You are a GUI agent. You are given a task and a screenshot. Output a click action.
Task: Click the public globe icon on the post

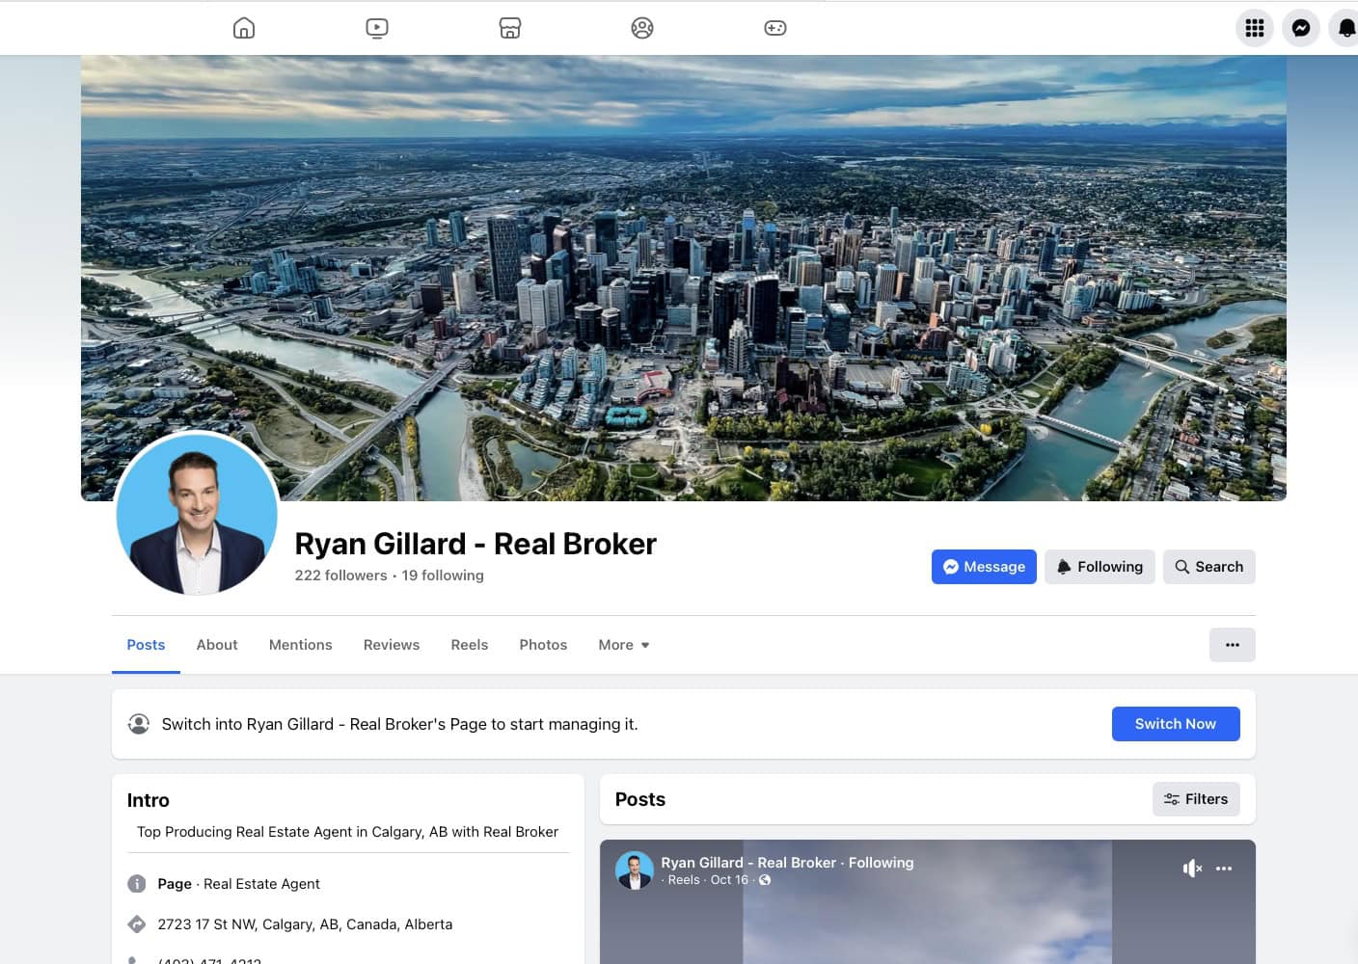click(x=765, y=880)
